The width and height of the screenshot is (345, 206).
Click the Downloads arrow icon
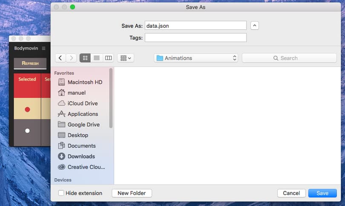click(61, 156)
